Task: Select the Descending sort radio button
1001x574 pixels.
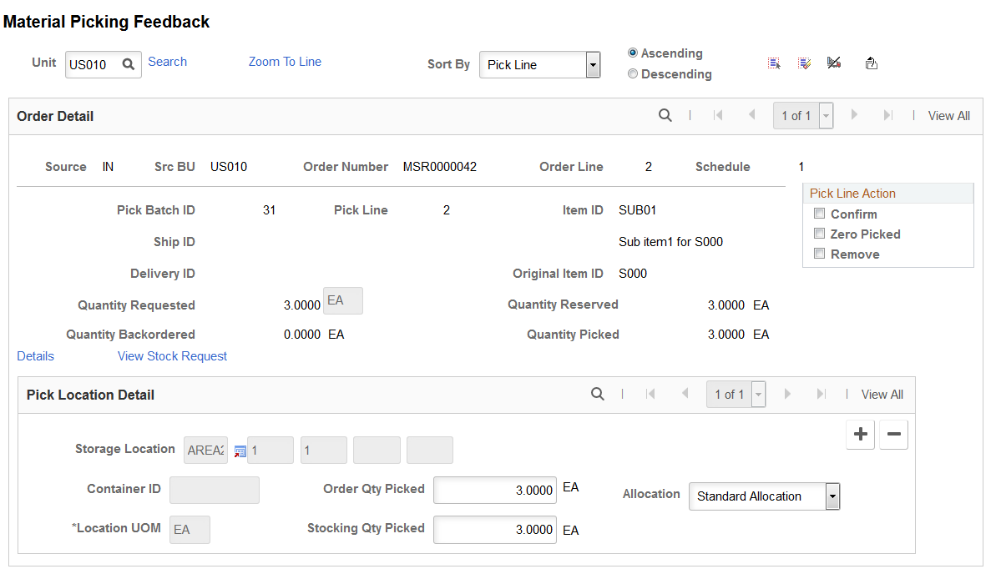Action: click(x=633, y=73)
